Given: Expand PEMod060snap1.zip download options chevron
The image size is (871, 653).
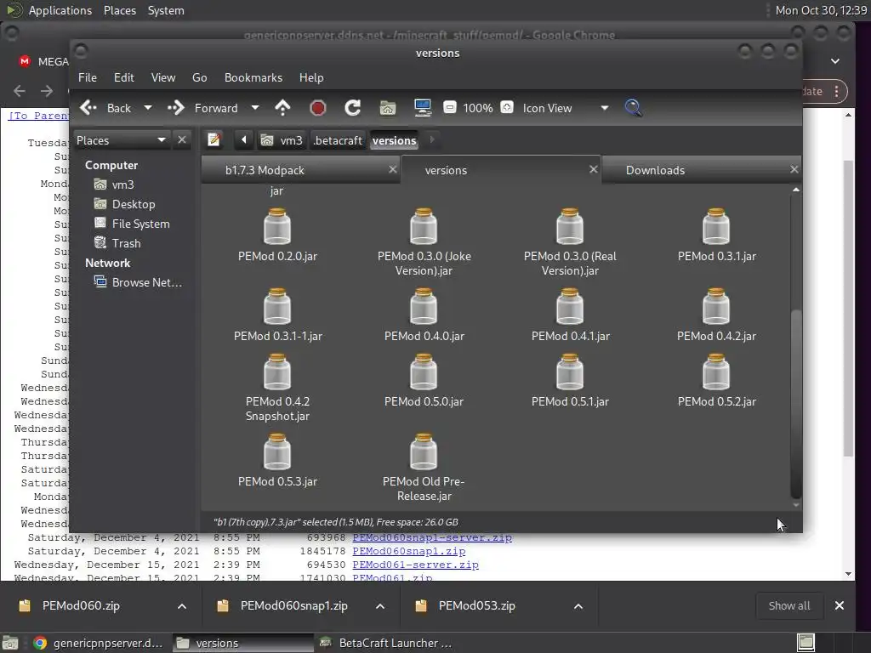Looking at the screenshot, I should pyautogui.click(x=380, y=606).
